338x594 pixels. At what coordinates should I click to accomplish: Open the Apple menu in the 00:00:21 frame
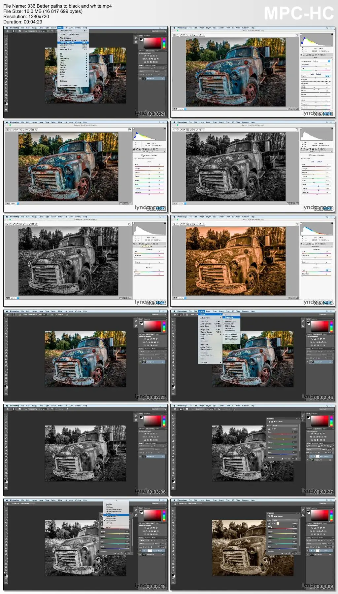coord(7,28)
